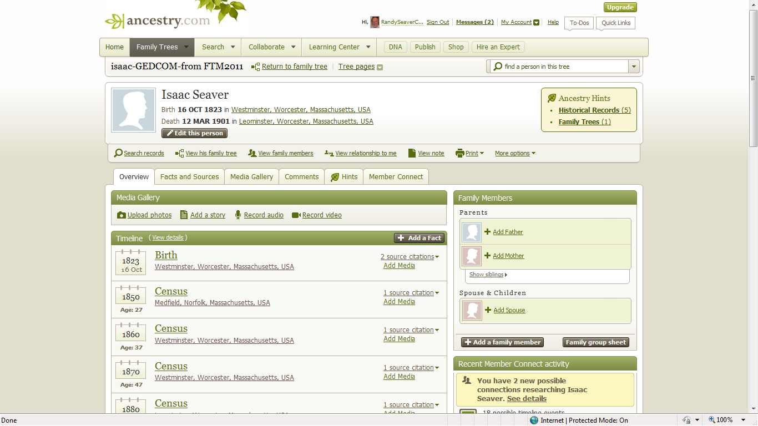The height and width of the screenshot is (426, 758).
Task: Click the View relationship to me icon
Action: coord(329,153)
